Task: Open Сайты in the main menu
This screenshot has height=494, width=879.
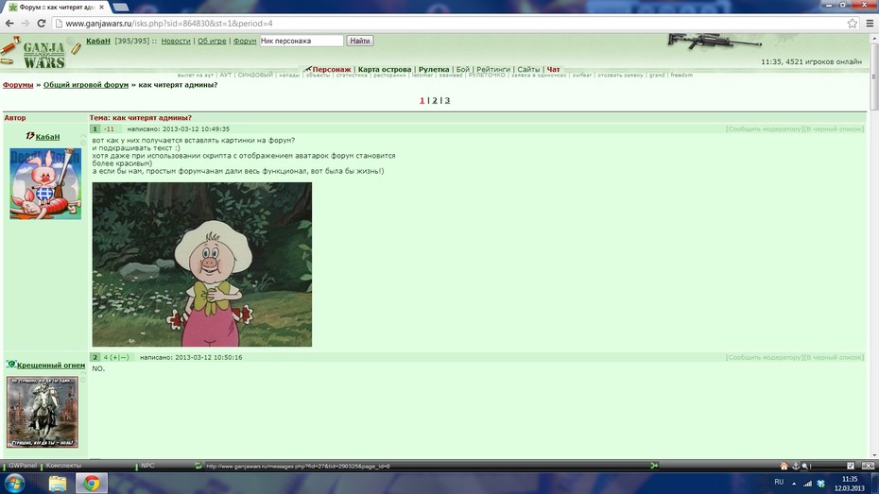Action: 528,70
